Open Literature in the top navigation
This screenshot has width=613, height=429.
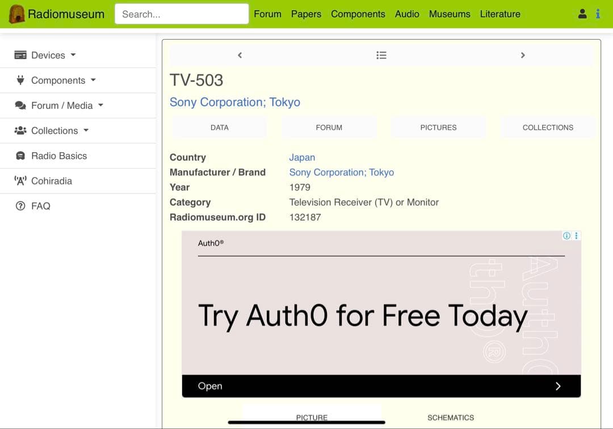(x=500, y=14)
